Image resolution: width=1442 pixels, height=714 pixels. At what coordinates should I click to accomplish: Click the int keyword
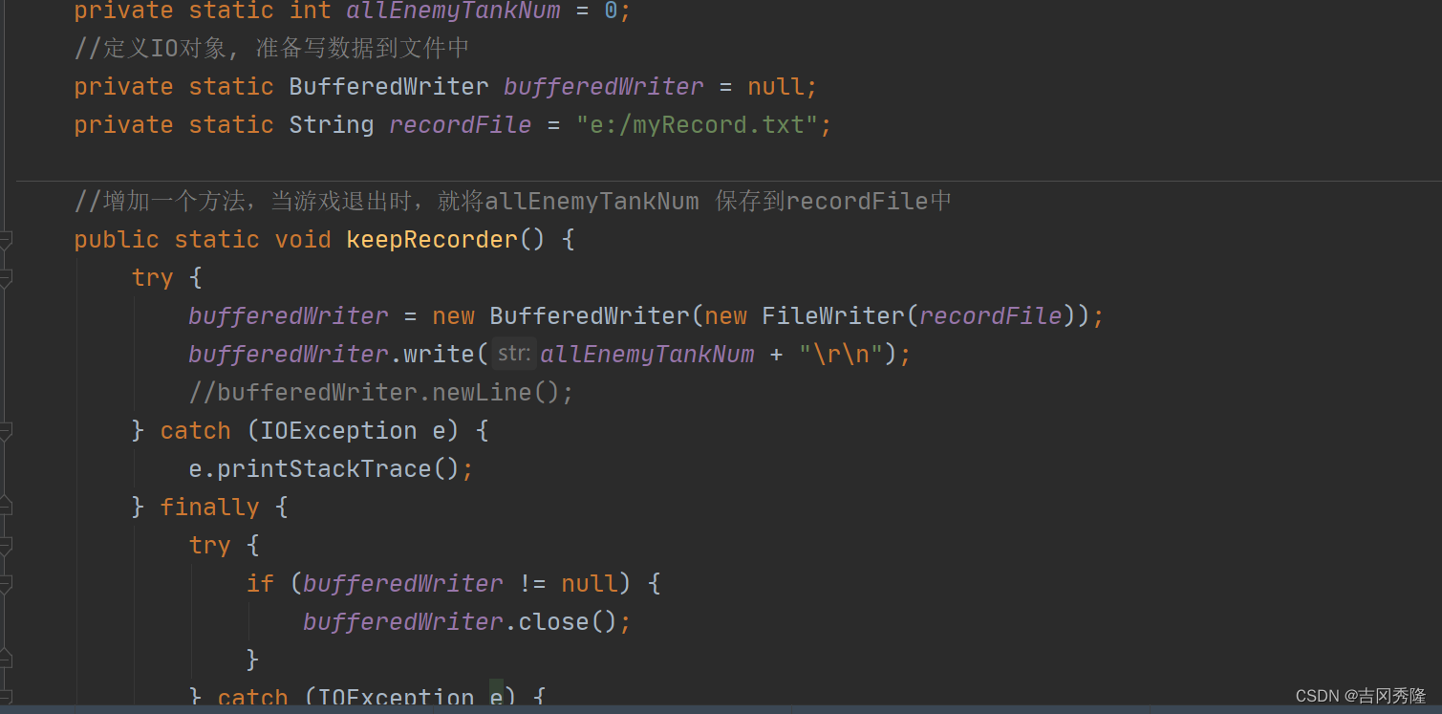[310, 11]
